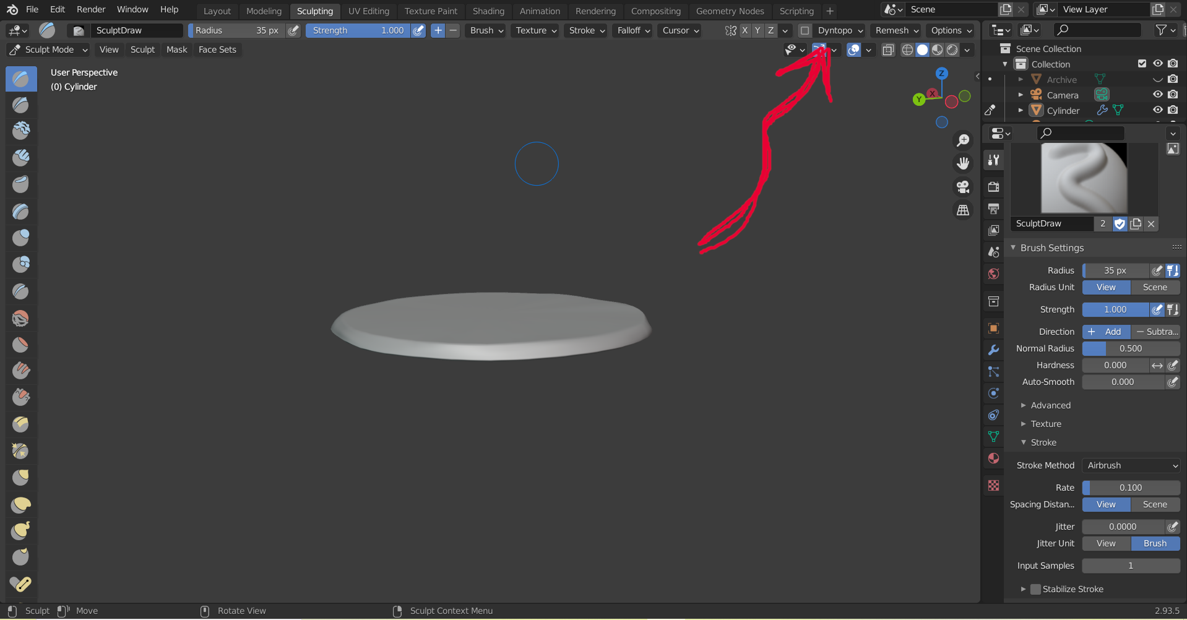Click the pan hand viewport gizmo

point(963,163)
